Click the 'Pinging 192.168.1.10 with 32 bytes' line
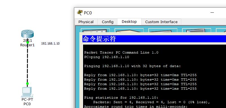Screen dimensions: 226x108 click(x=132, y=66)
